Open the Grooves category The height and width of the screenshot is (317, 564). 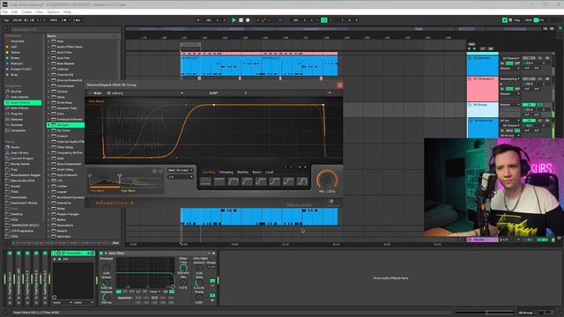tap(17, 125)
